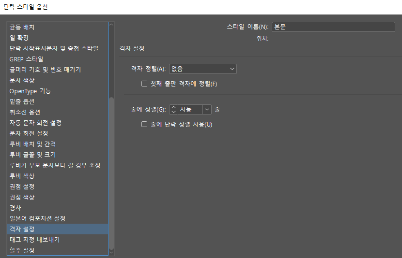Open 태그 지정 내보내기
Viewport: 402px width, 258px height.
(x=58, y=240)
